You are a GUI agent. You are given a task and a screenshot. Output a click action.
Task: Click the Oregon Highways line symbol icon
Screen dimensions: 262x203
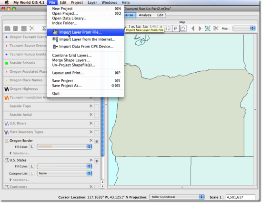point(7,89)
